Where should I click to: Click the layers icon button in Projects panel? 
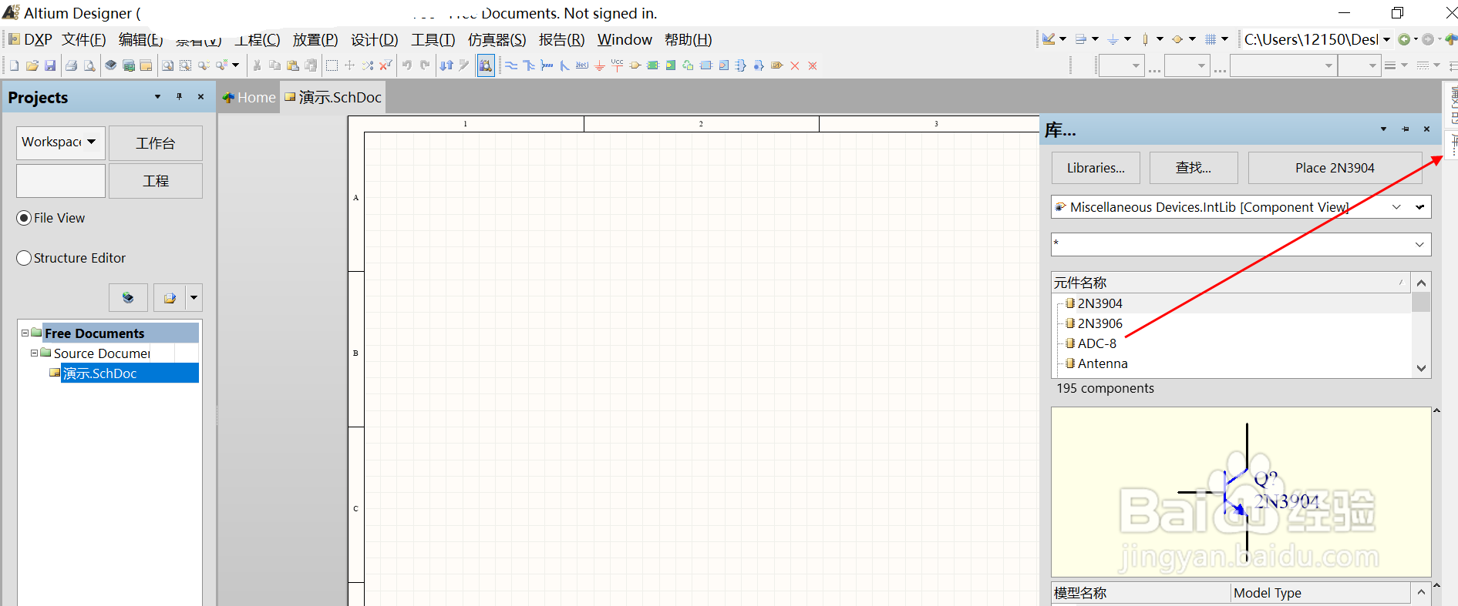click(128, 297)
